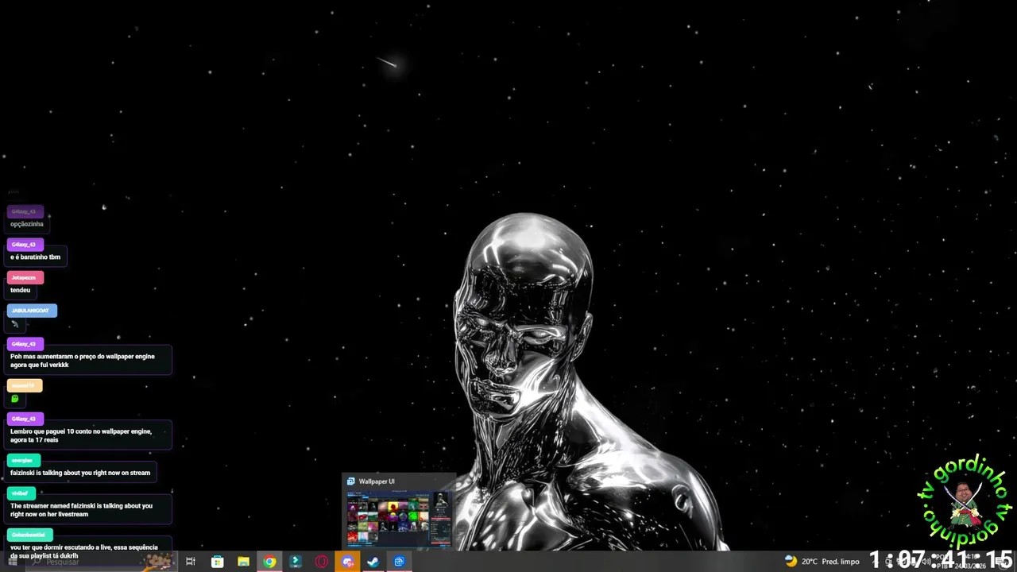Click the Wallpaper UI preview title text
1017x572 pixels.
coord(377,481)
